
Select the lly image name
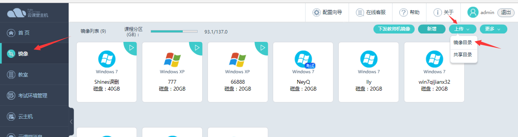(368, 82)
